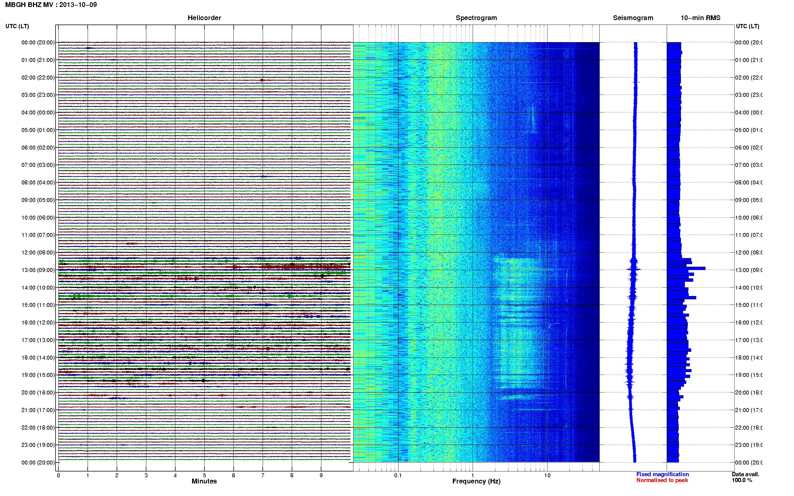Click the '1' frequency tick label
This screenshot has width=794, height=496.
(x=473, y=475)
